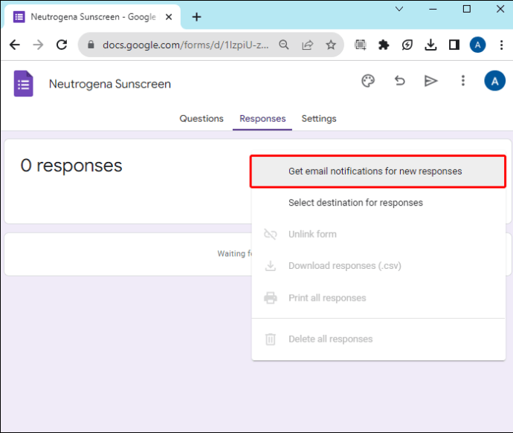Click the Google account avatar in Forms header
This screenshot has height=433, width=513.
pyautogui.click(x=494, y=80)
